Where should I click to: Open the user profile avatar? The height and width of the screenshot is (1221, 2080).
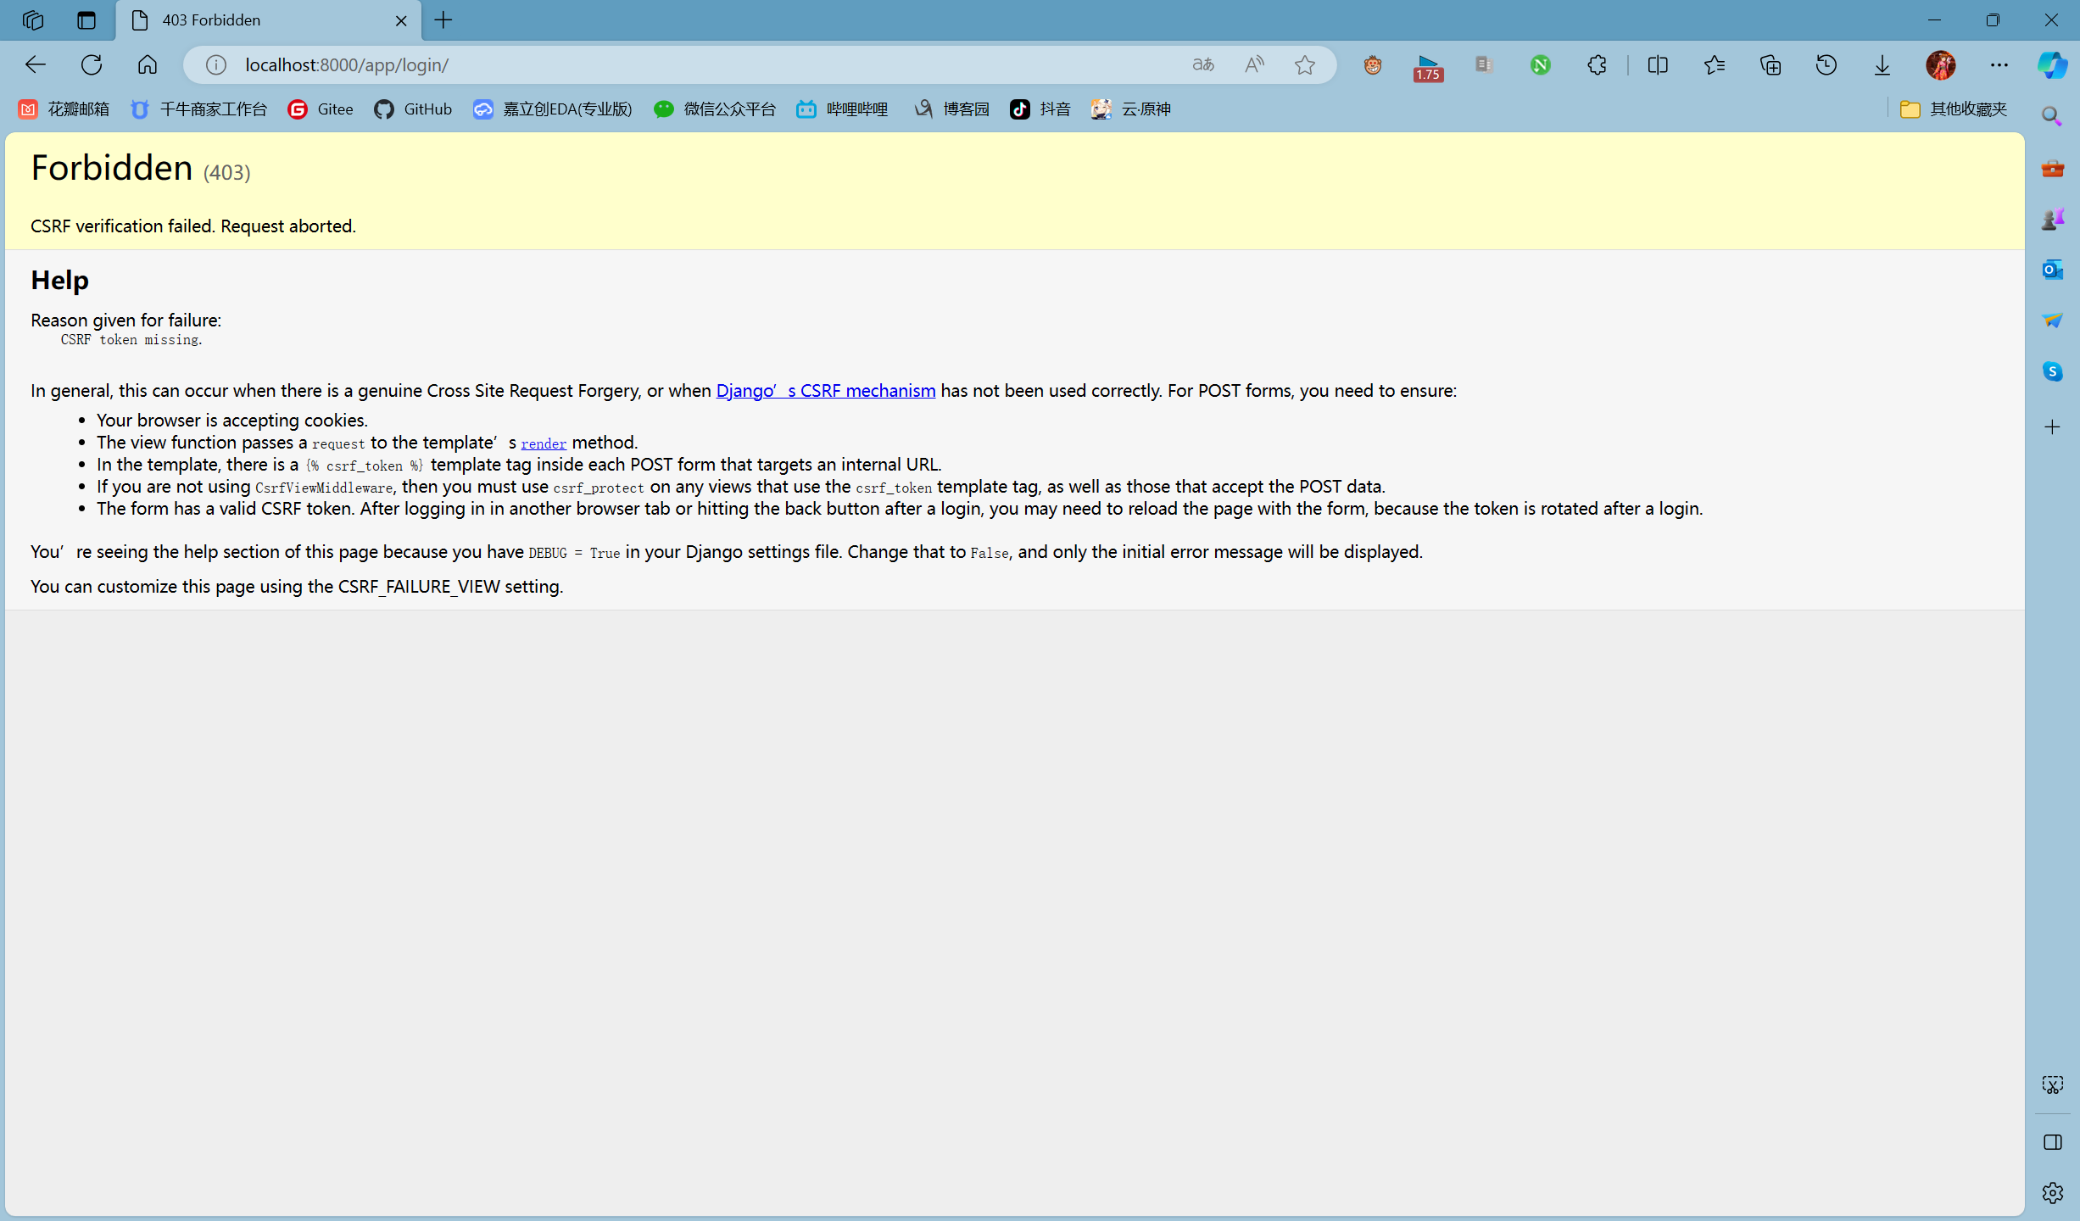click(1941, 64)
